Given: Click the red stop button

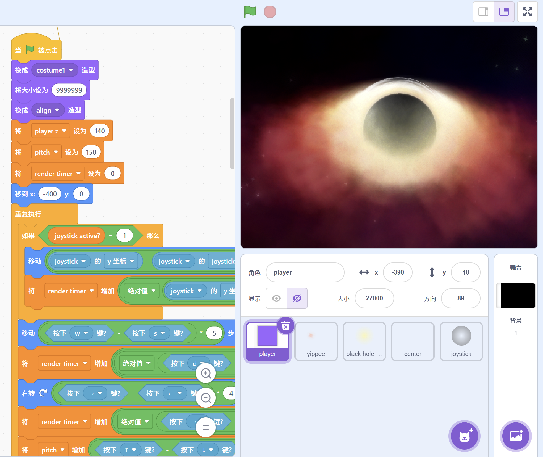Looking at the screenshot, I should point(270,12).
